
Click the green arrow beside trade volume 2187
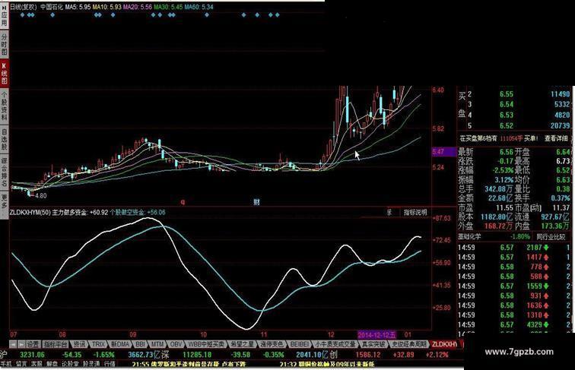[x=546, y=248]
